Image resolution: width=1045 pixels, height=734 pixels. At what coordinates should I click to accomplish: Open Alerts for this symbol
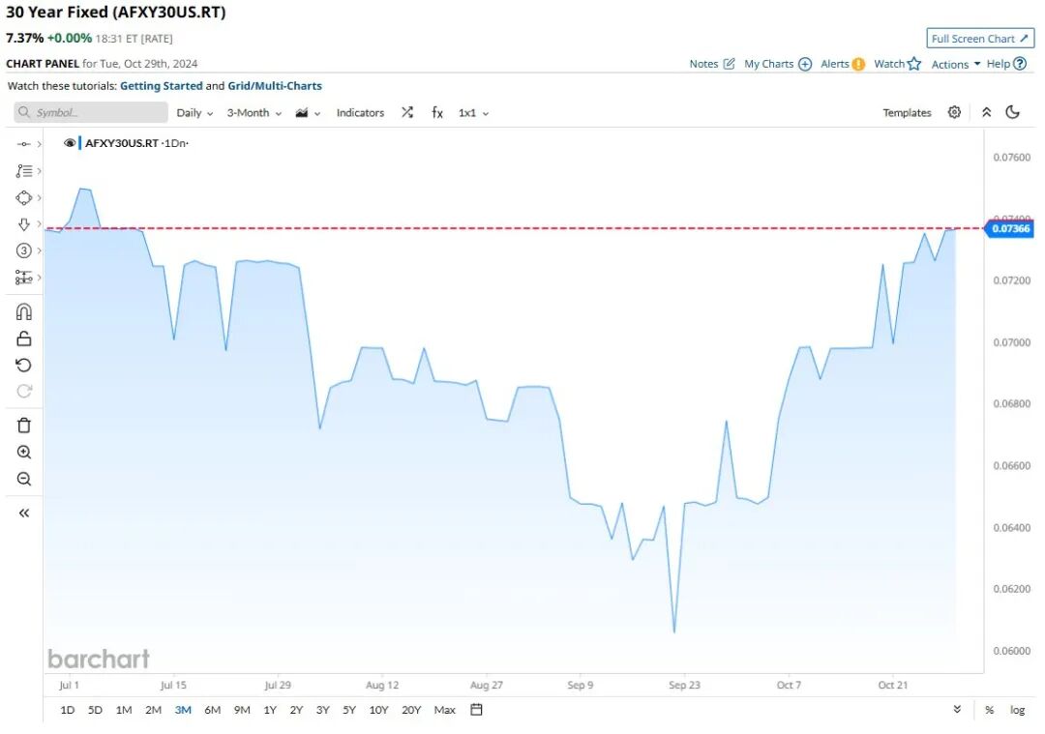tap(843, 64)
